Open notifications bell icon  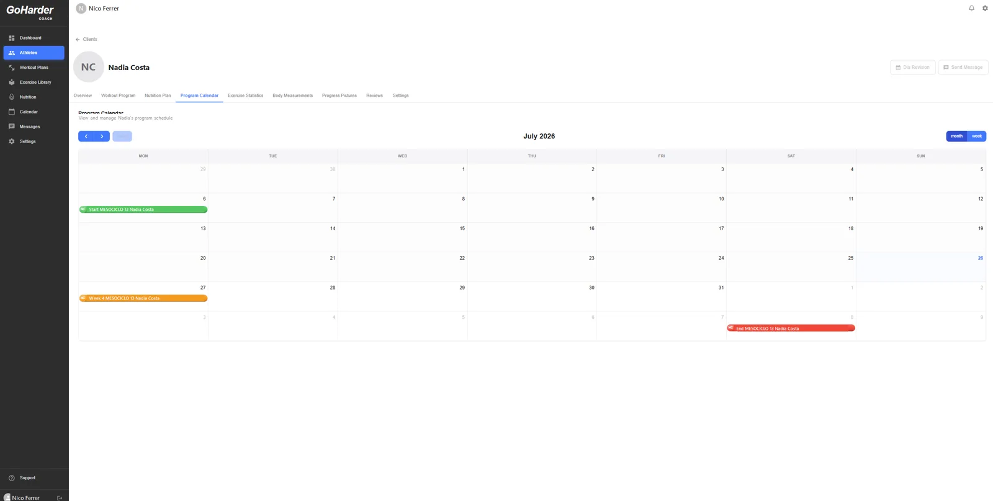(x=971, y=8)
